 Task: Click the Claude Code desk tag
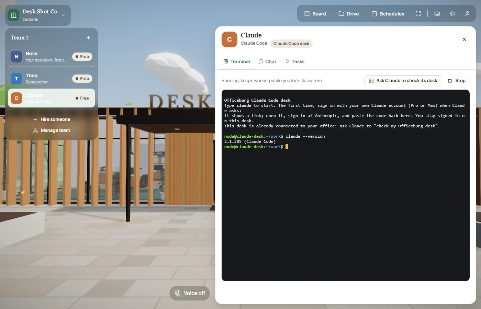click(x=291, y=44)
